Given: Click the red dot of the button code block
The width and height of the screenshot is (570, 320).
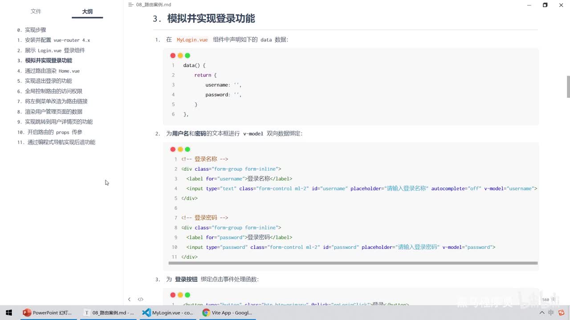Looking at the screenshot, I should 173,295.
